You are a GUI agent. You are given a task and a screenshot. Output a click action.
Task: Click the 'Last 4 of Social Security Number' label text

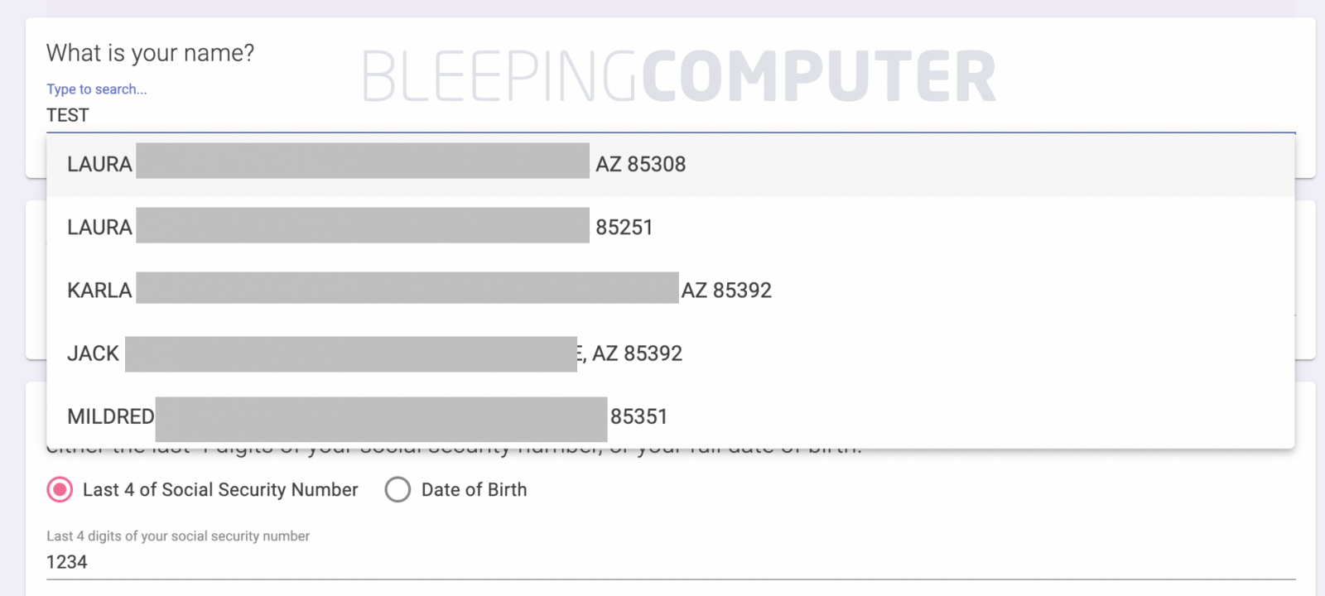220,490
